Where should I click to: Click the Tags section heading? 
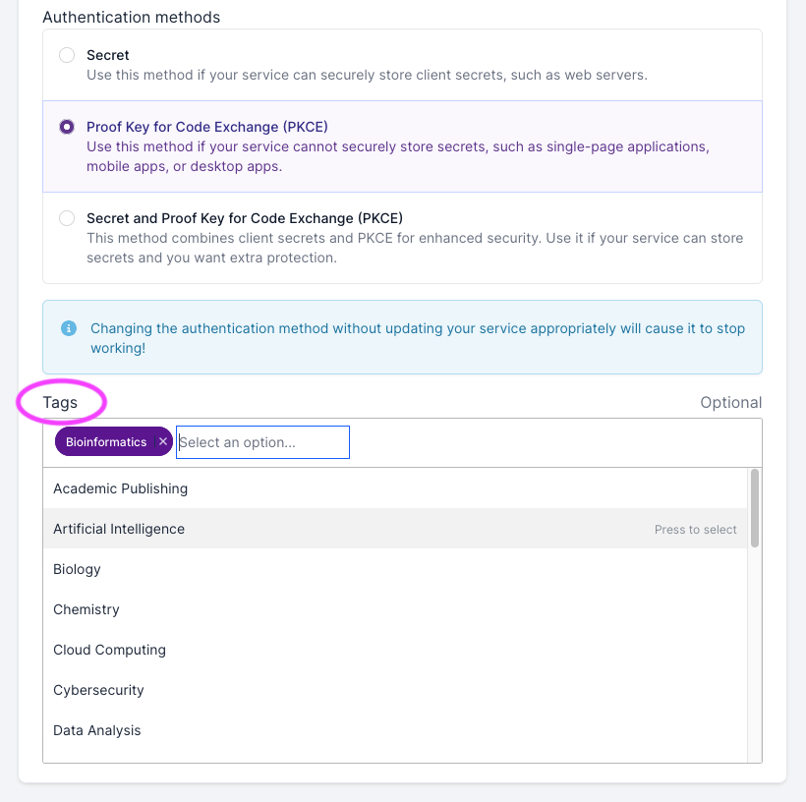[x=60, y=402]
